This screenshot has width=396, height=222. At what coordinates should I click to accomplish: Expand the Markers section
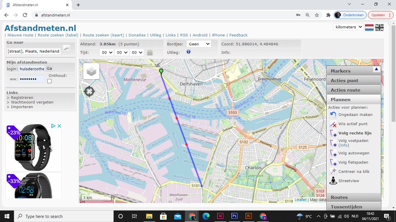click(x=354, y=71)
